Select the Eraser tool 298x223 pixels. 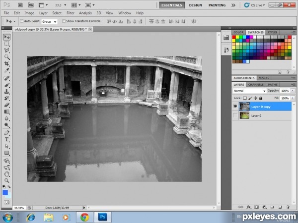6,105
